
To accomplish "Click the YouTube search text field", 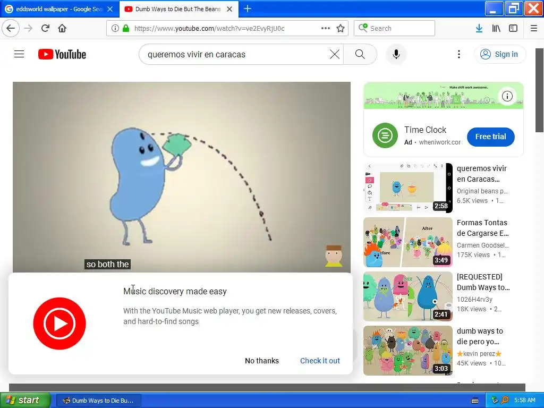I will (x=236, y=54).
